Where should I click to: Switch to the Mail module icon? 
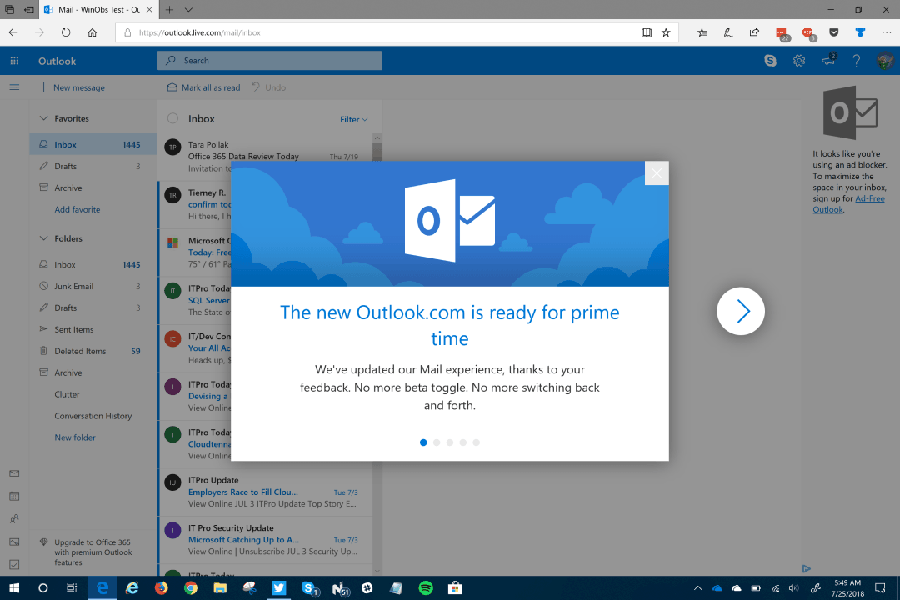click(x=14, y=473)
